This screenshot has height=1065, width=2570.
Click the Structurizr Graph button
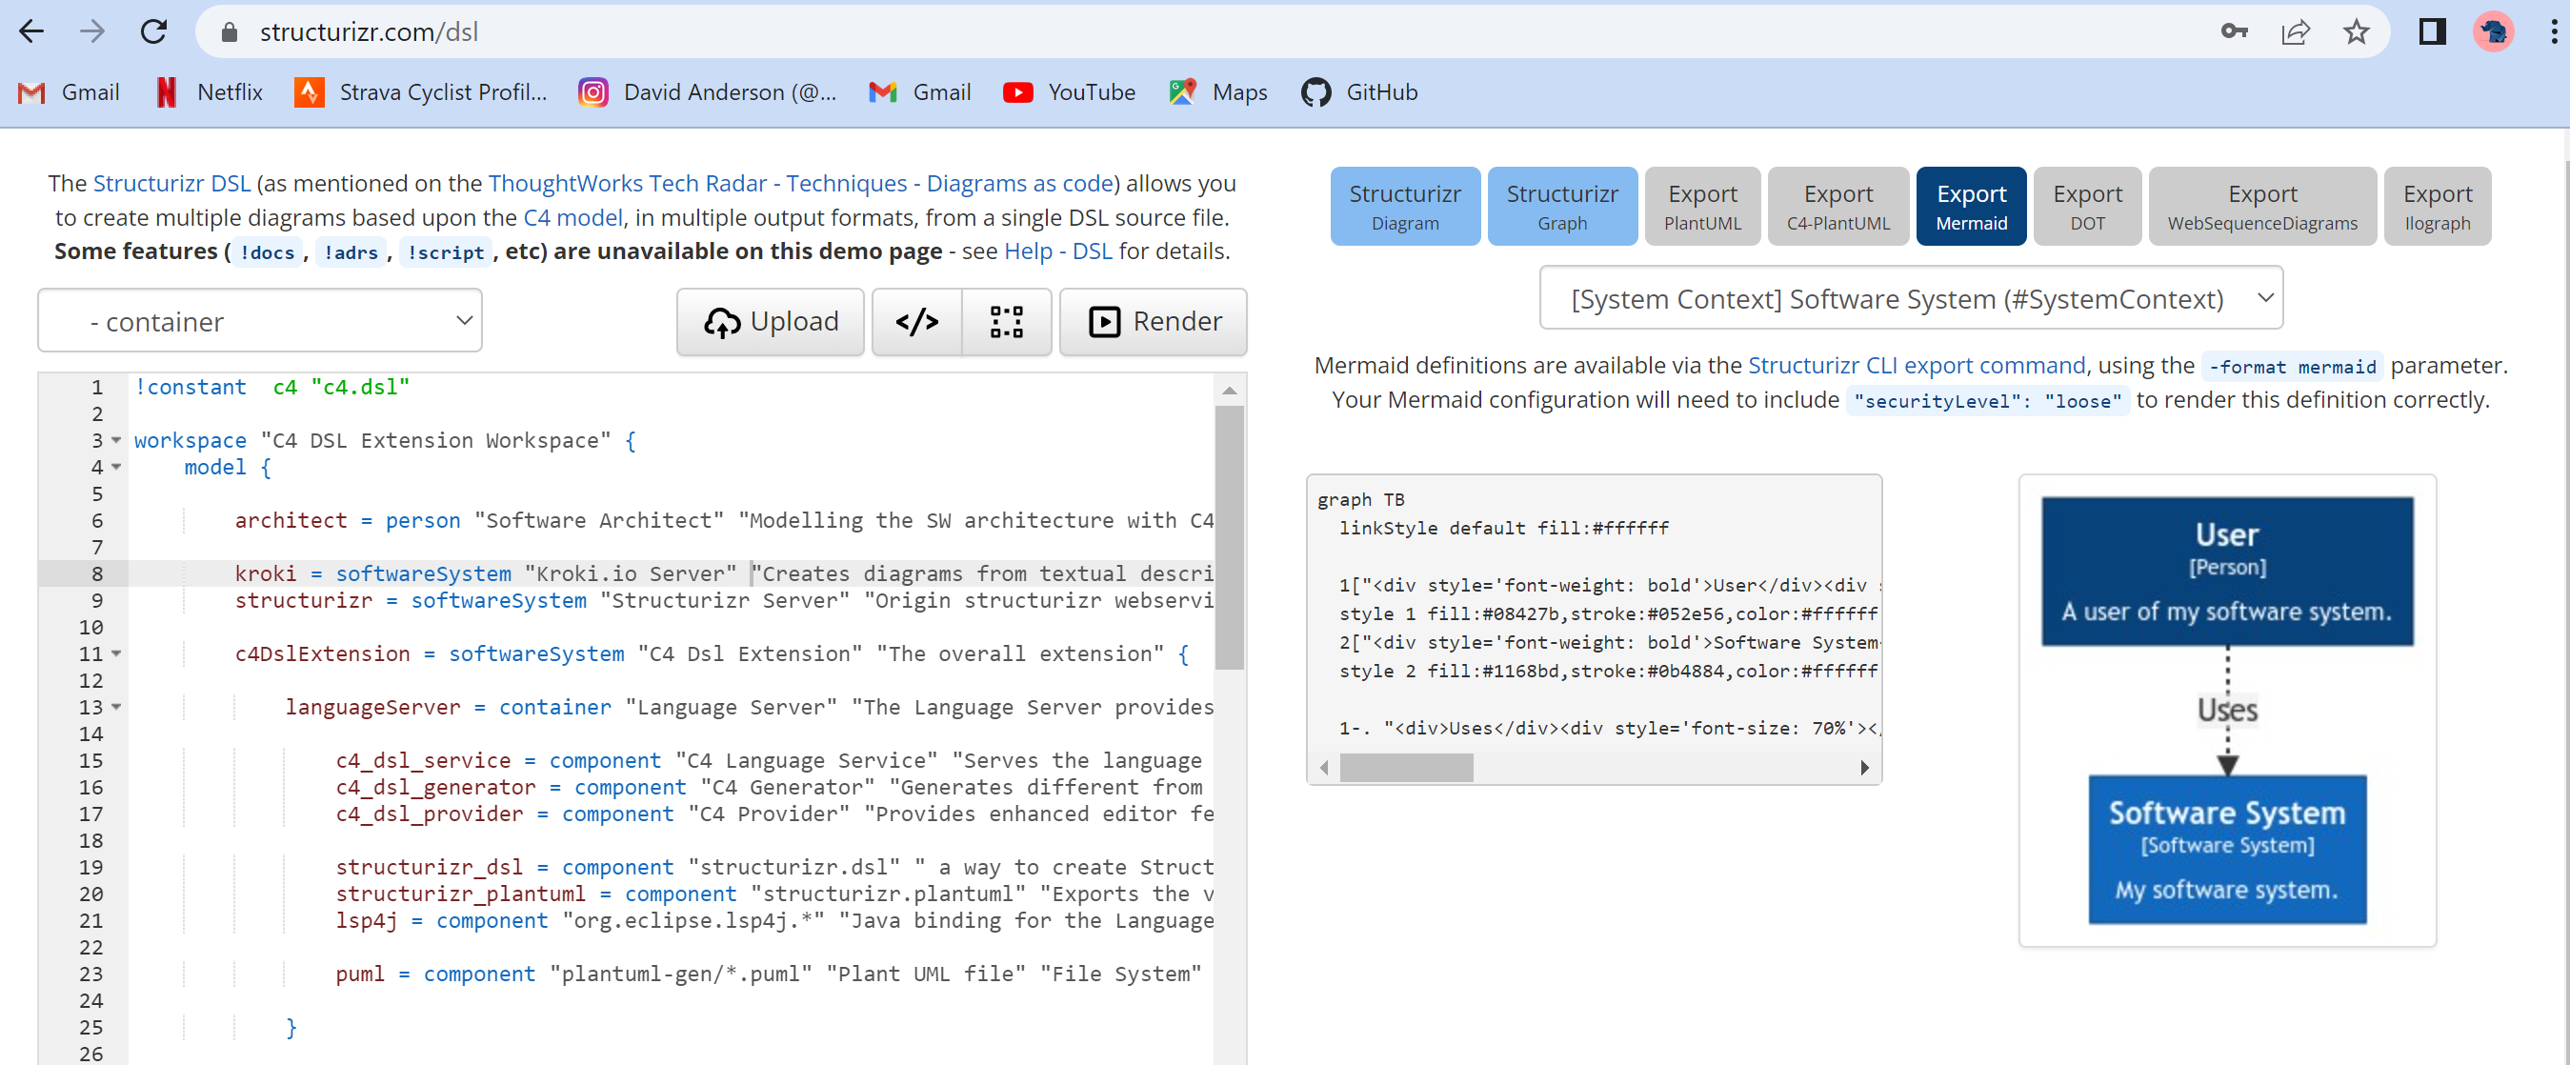(1562, 206)
